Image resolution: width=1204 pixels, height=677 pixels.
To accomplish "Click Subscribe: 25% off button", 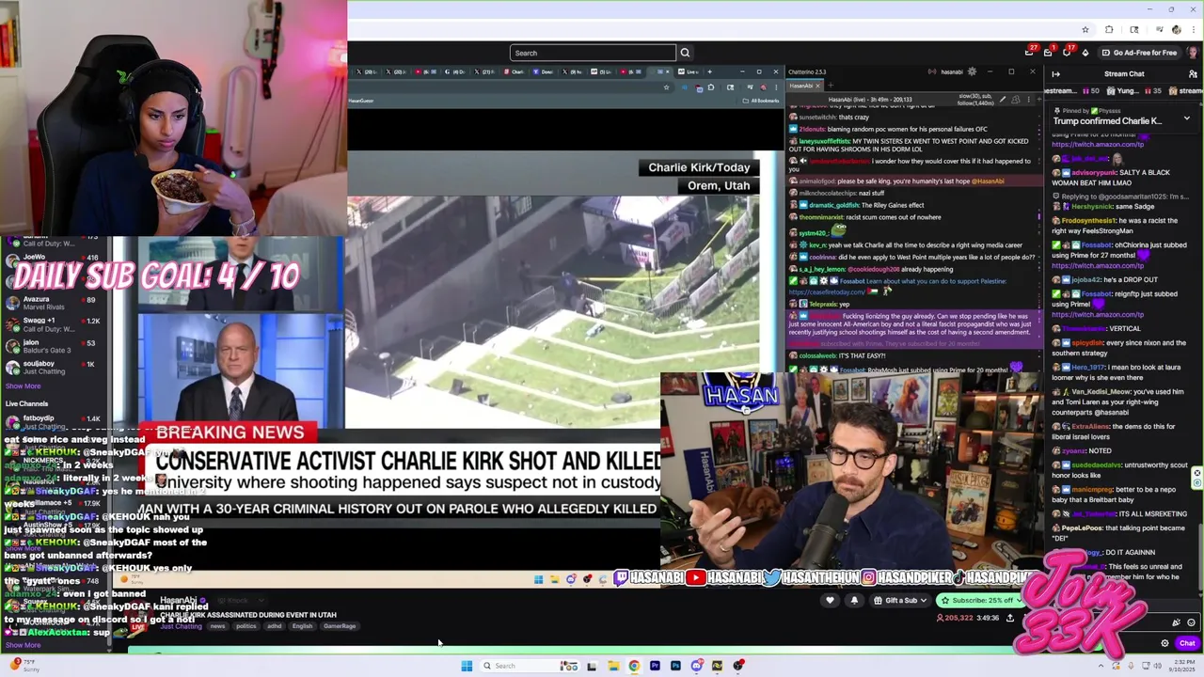I will 981,600.
